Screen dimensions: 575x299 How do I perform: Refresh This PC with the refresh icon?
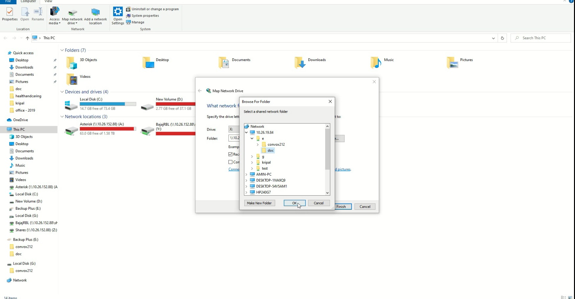[x=502, y=38]
